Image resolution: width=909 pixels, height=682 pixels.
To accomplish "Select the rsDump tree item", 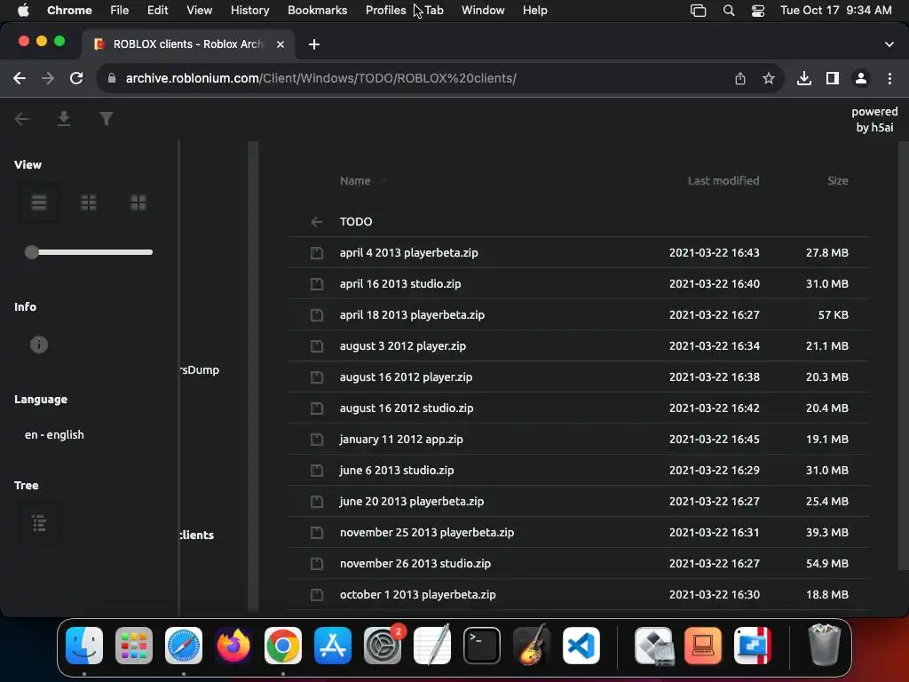I will 200,370.
